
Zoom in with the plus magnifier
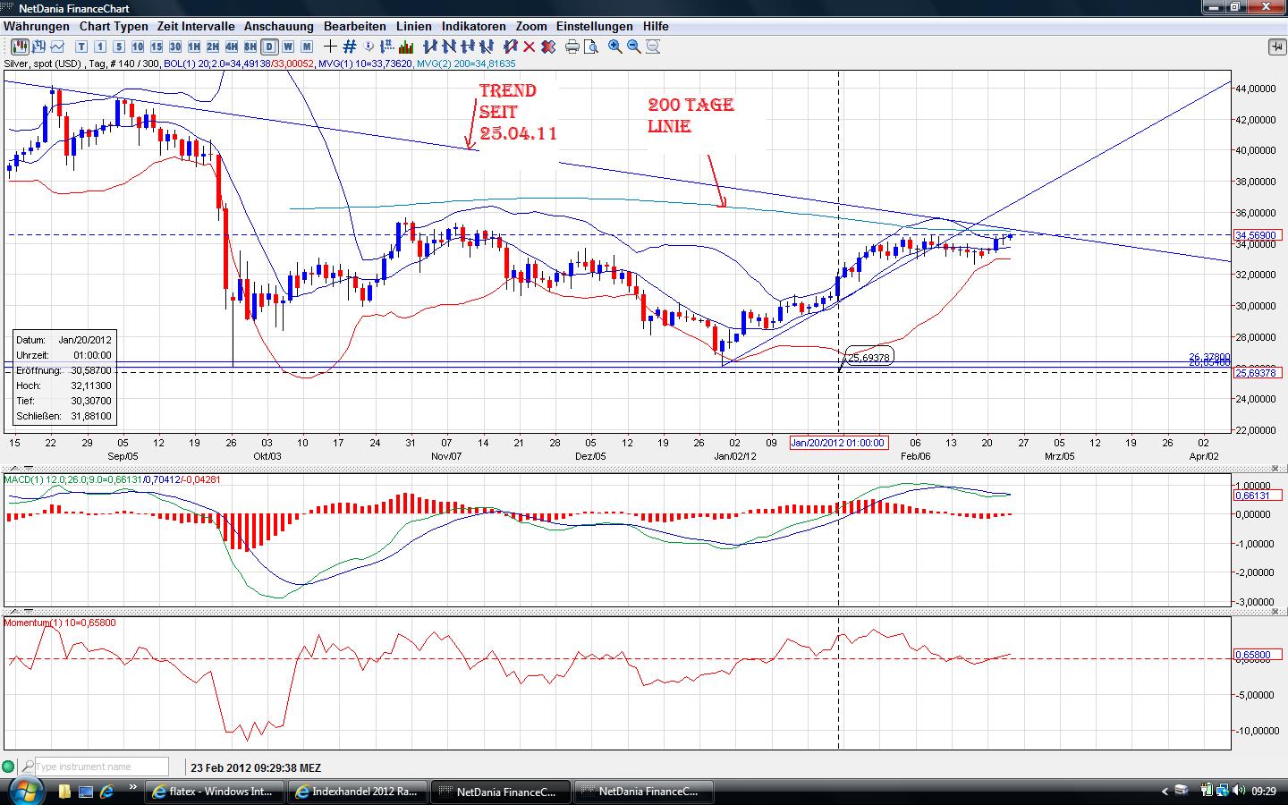[615, 47]
